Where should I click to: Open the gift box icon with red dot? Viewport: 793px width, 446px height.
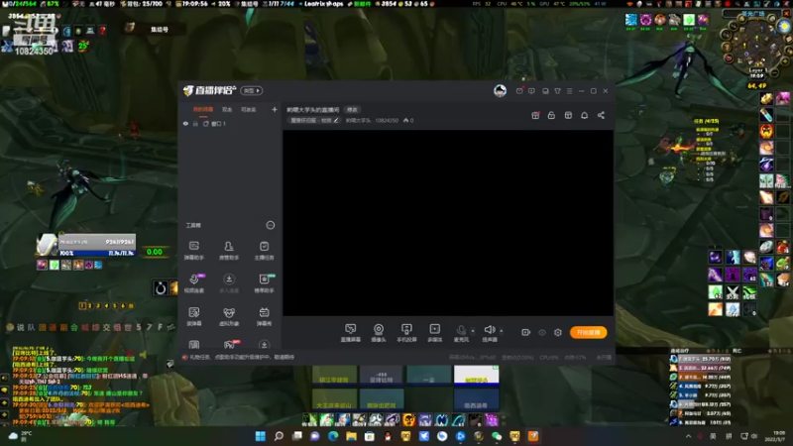tap(535, 115)
